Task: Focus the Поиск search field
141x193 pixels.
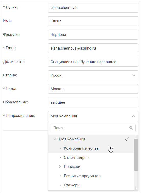Action: tap(93, 128)
